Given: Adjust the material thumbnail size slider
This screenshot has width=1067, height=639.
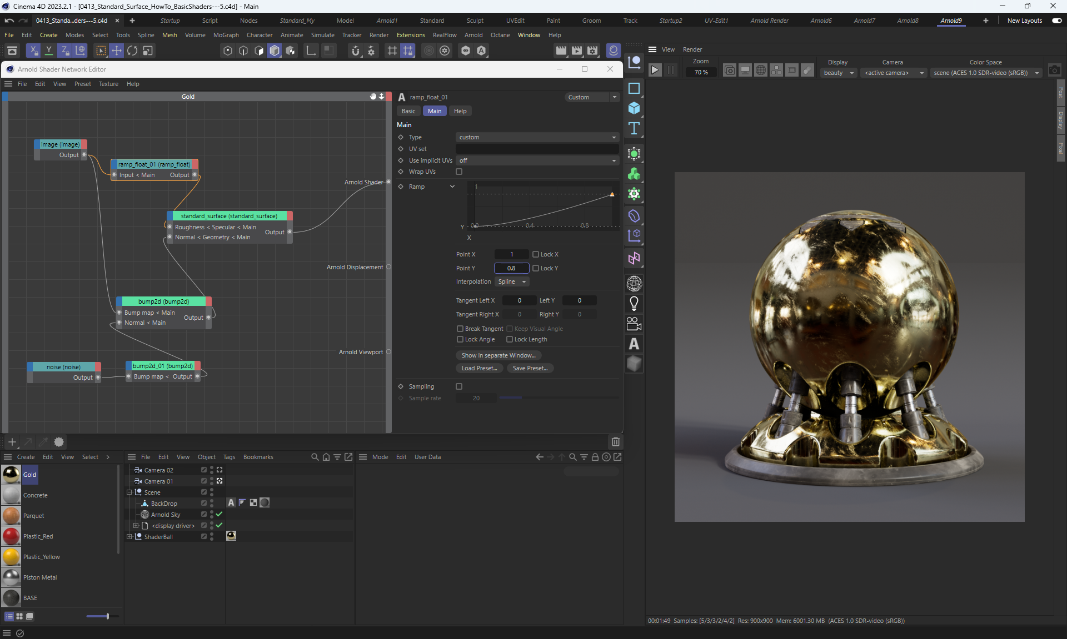Looking at the screenshot, I should tap(107, 616).
